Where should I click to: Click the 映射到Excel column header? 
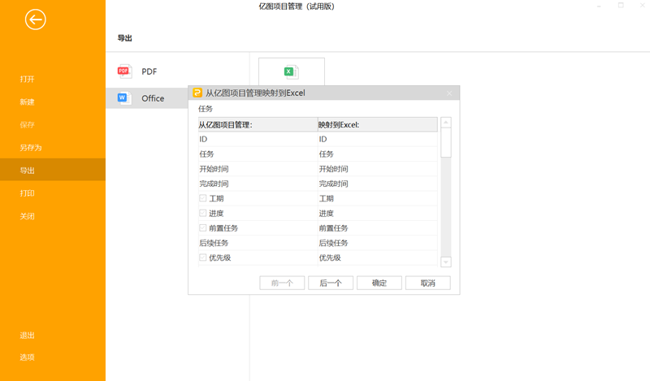coord(378,125)
